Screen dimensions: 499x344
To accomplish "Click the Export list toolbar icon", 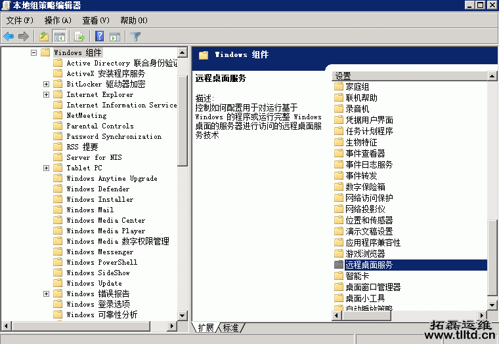I will [79, 37].
